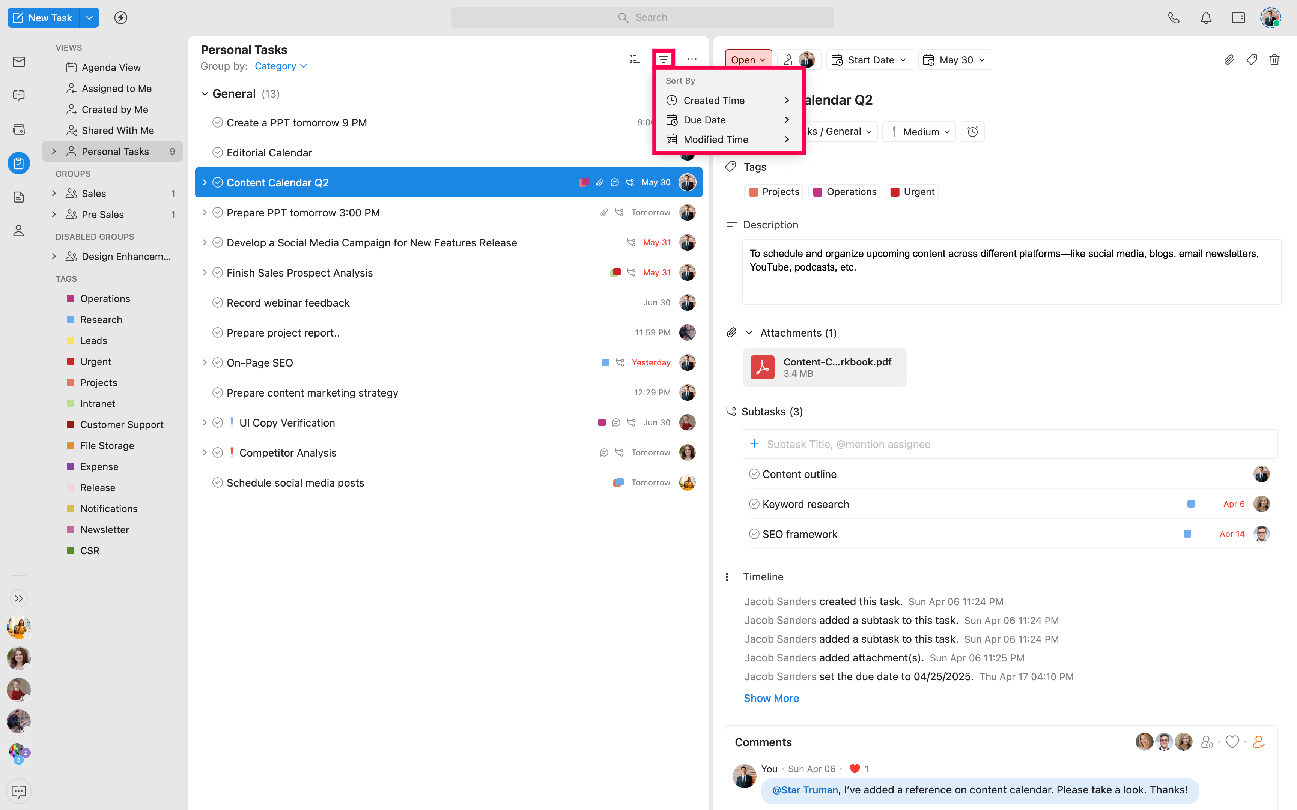The width and height of the screenshot is (1297, 810).
Task: Mark Editorial Calendar task as complete
Action: pos(218,153)
